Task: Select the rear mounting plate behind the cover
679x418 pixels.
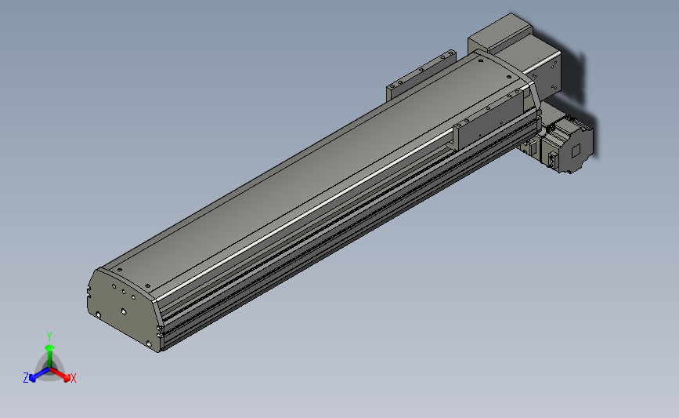Action: pyautogui.click(x=421, y=75)
